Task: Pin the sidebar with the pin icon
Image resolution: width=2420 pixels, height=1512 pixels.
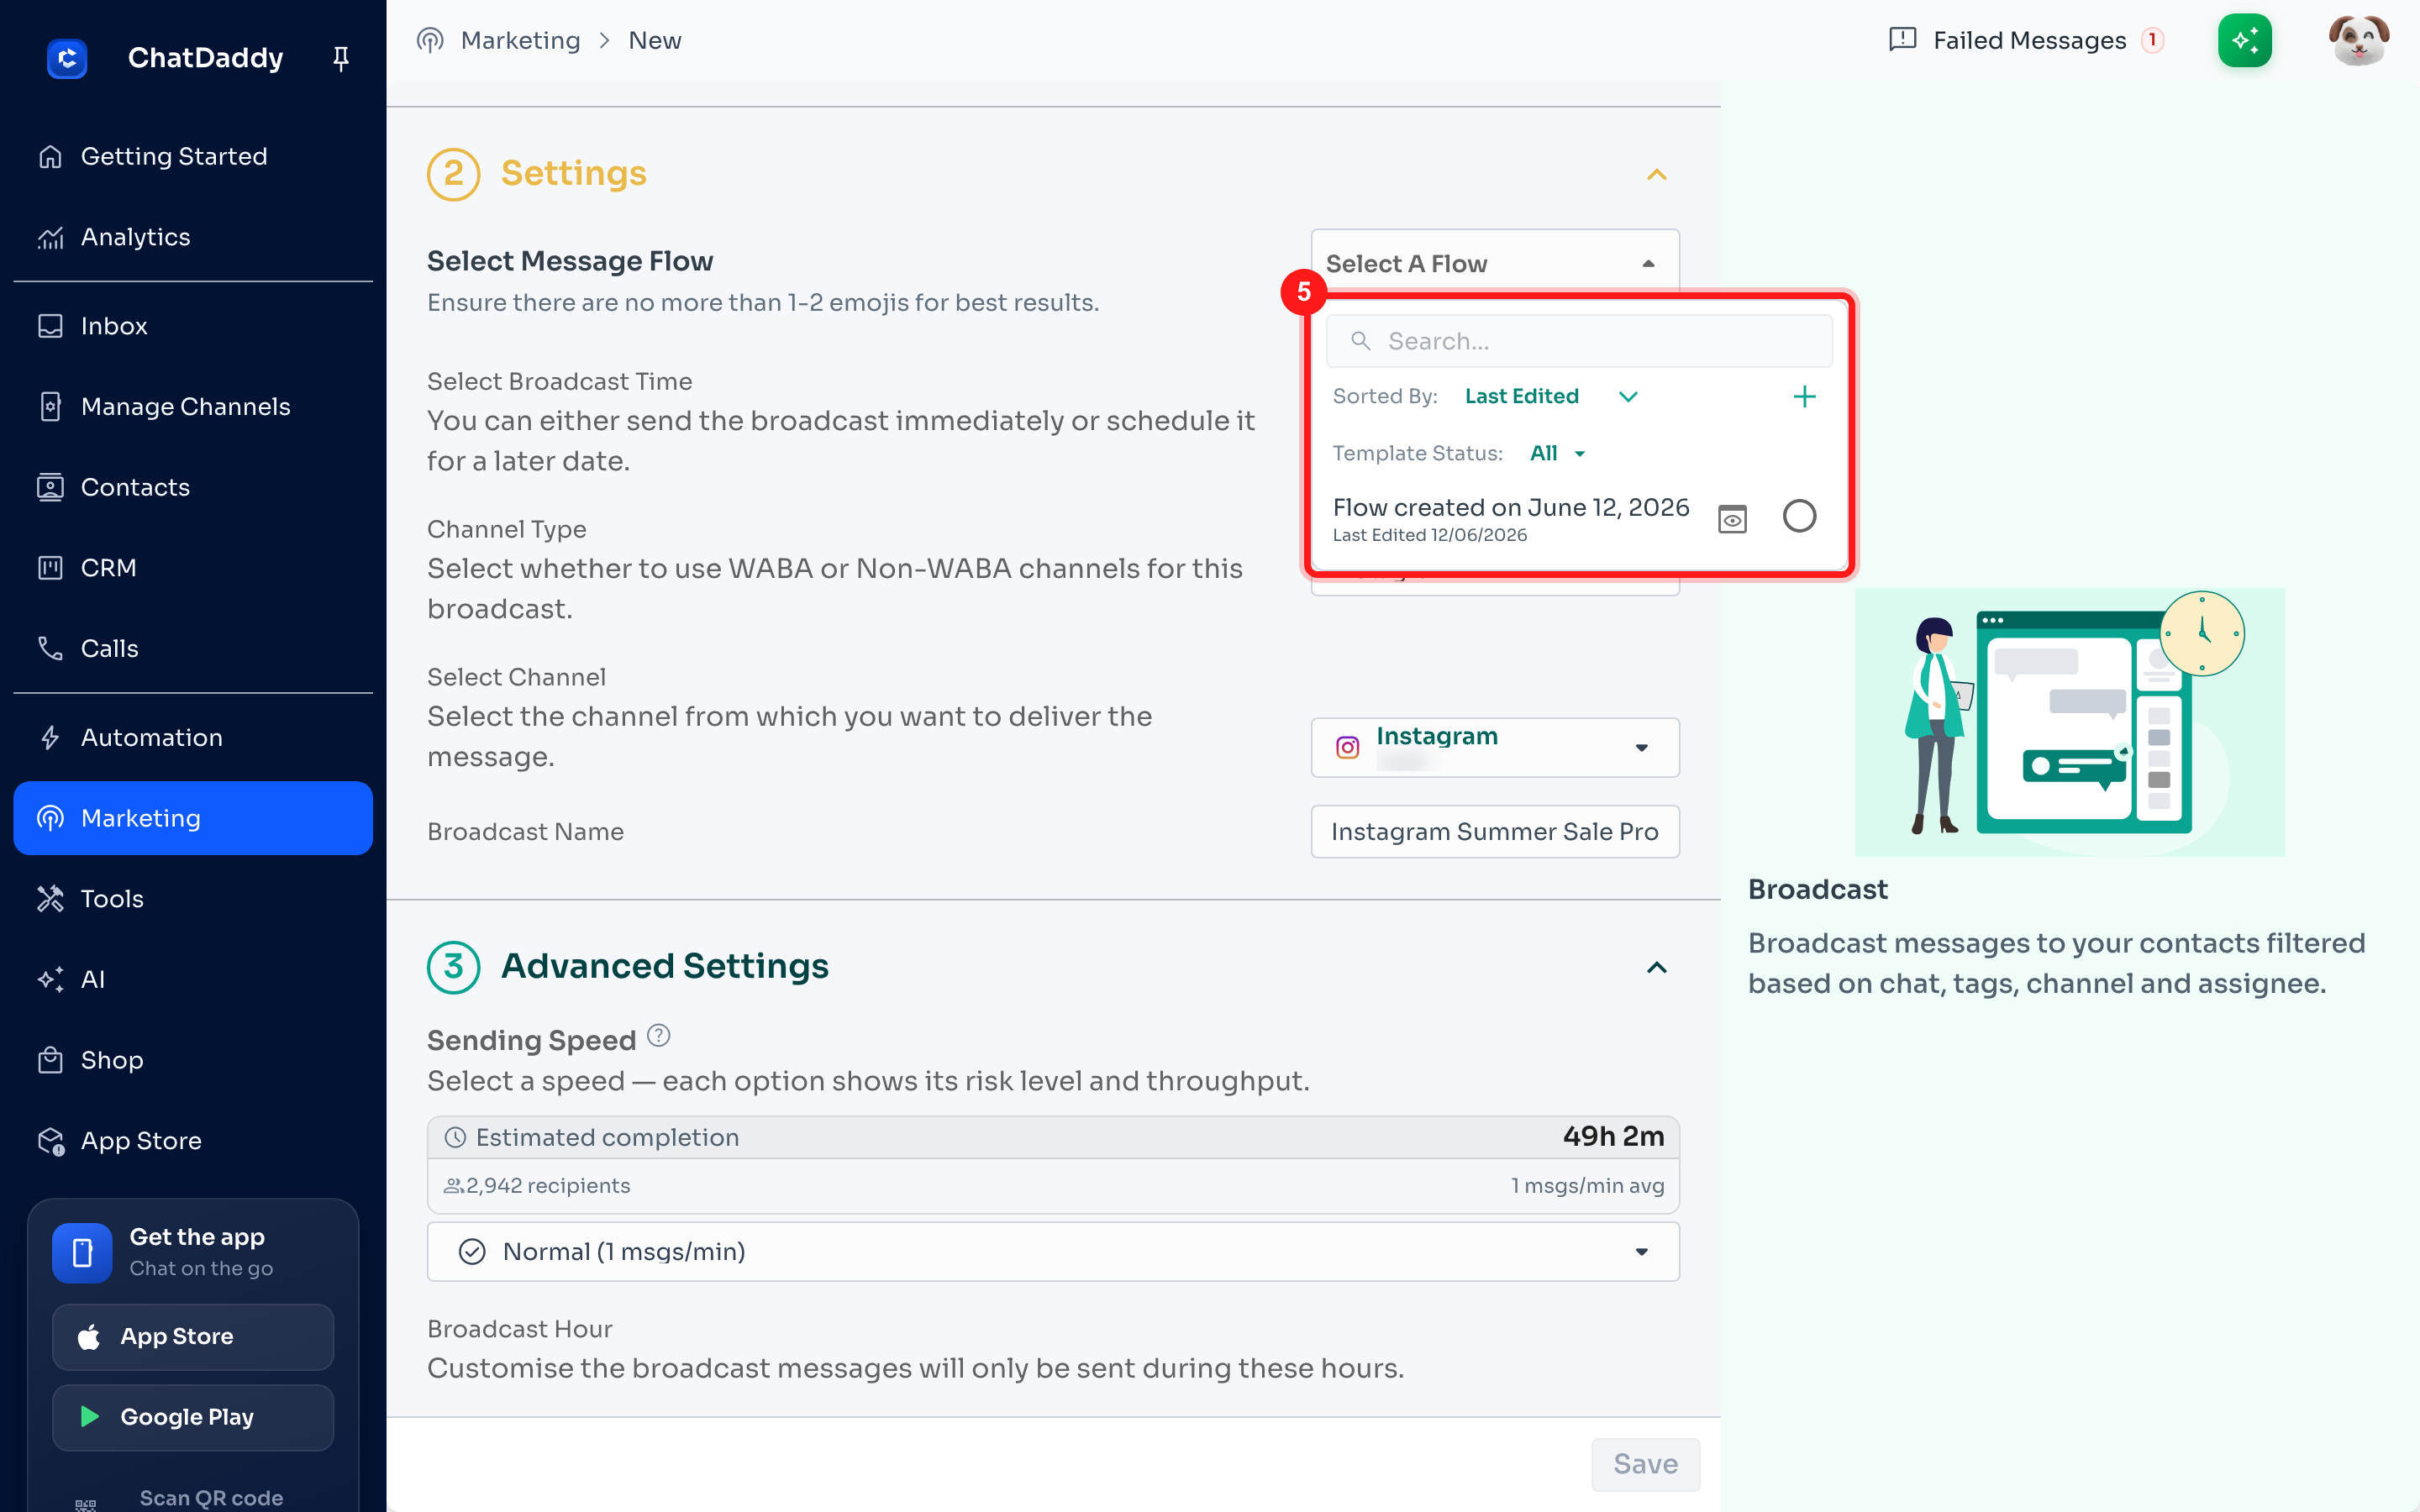Action: coord(341,59)
